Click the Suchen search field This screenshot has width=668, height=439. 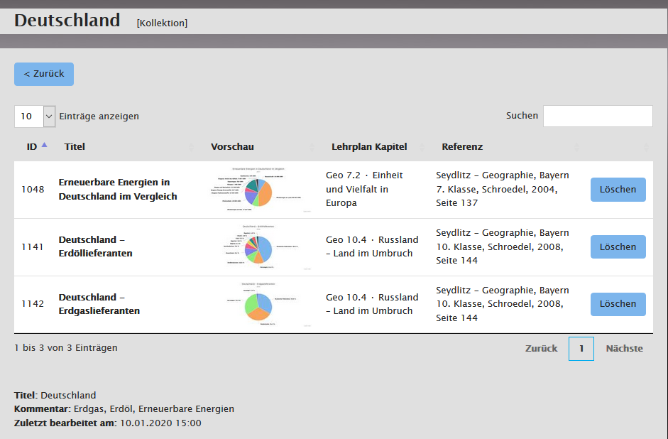[597, 116]
